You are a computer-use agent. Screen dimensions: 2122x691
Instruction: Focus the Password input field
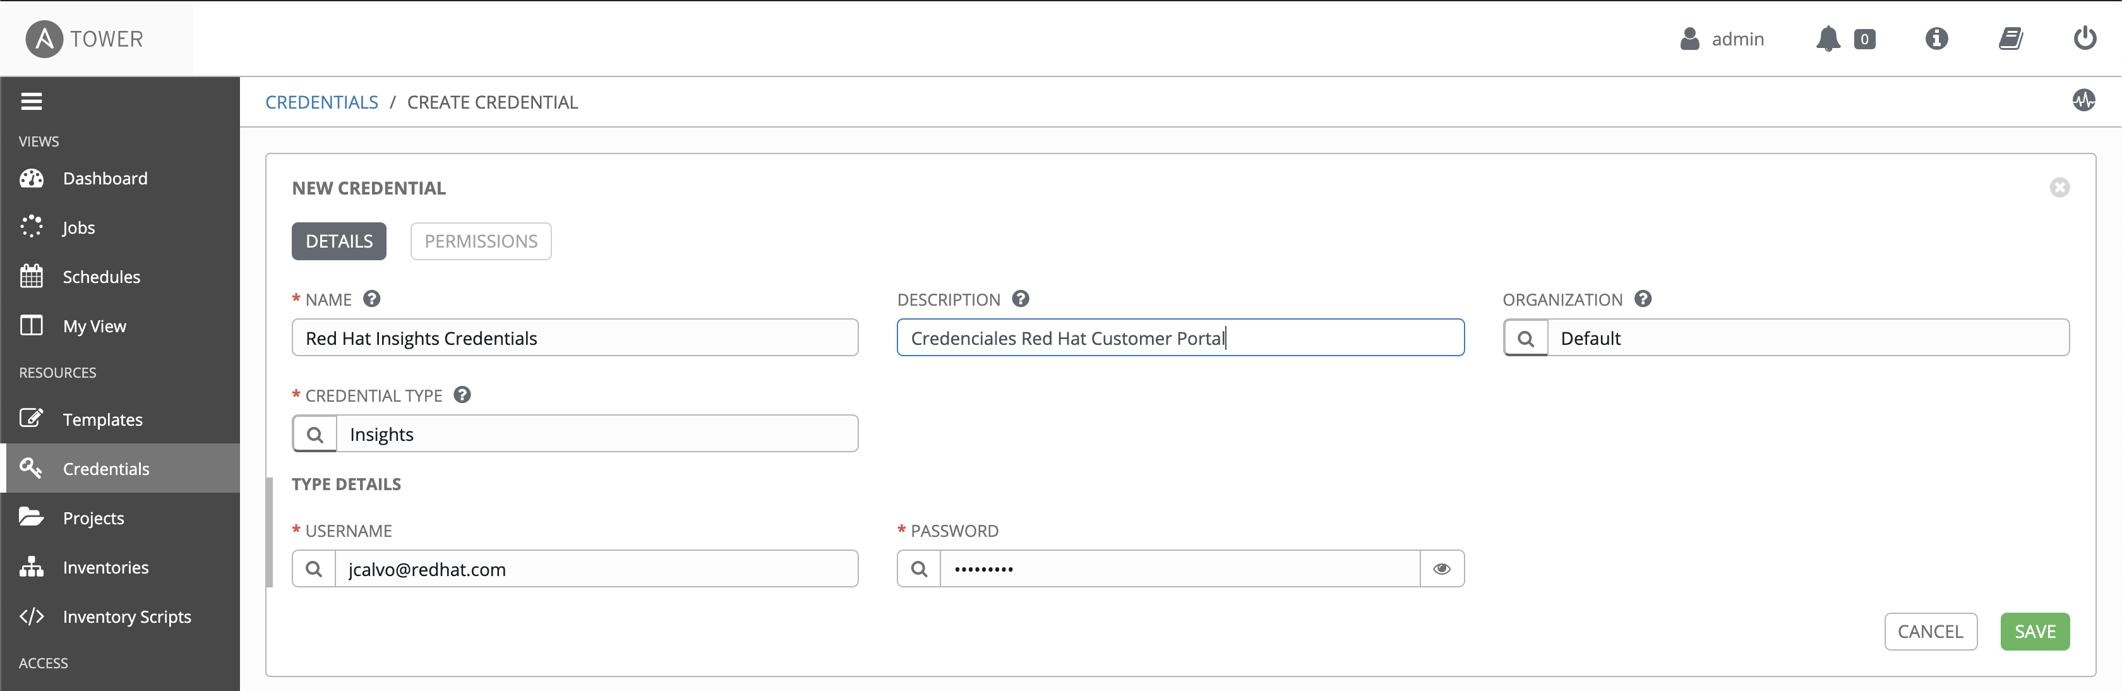[x=1180, y=569]
